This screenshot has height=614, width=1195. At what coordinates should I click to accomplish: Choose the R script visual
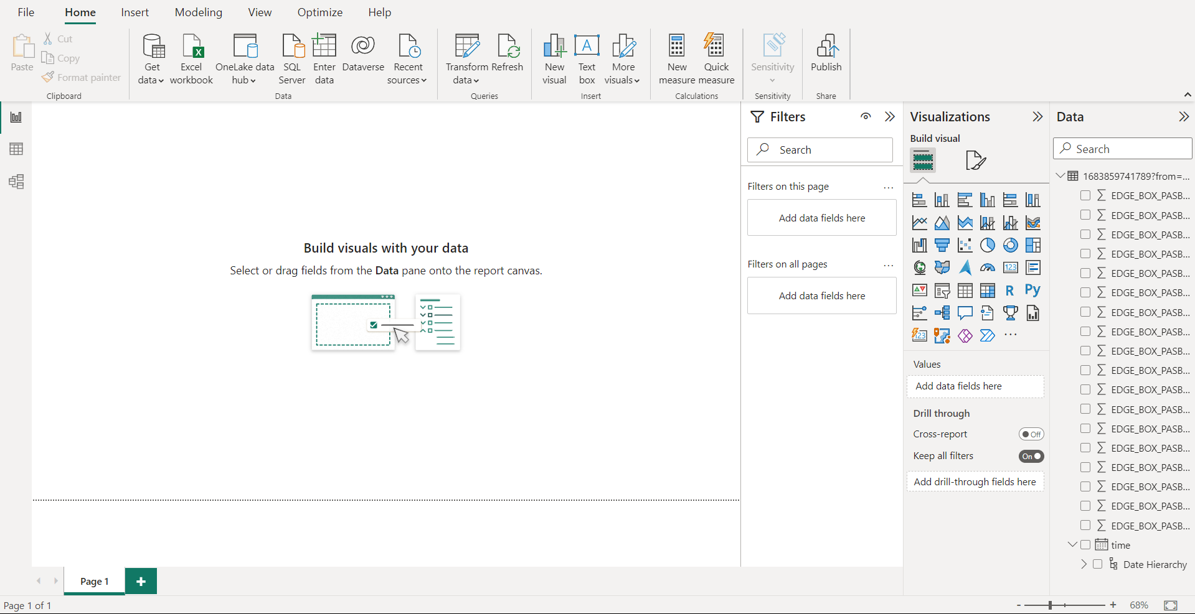click(x=1010, y=290)
